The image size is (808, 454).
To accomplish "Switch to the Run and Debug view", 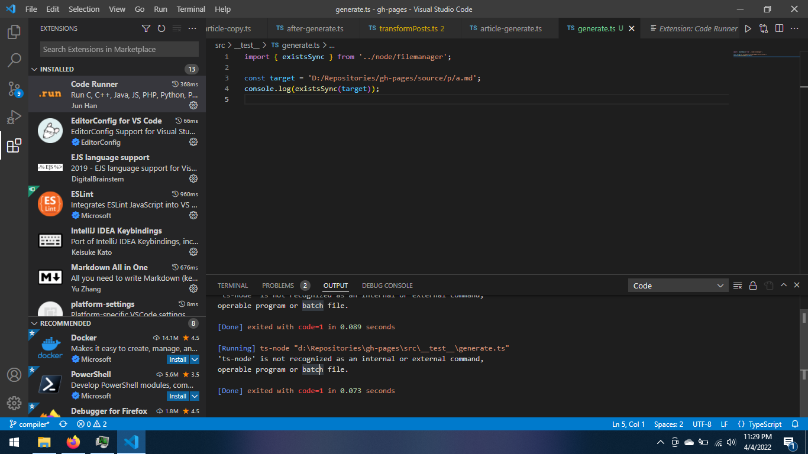I will tap(14, 116).
